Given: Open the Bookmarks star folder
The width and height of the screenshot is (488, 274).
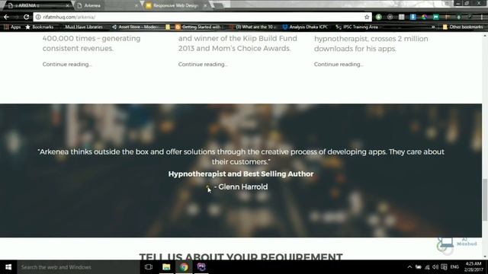Looking at the screenshot, I should point(40,27).
